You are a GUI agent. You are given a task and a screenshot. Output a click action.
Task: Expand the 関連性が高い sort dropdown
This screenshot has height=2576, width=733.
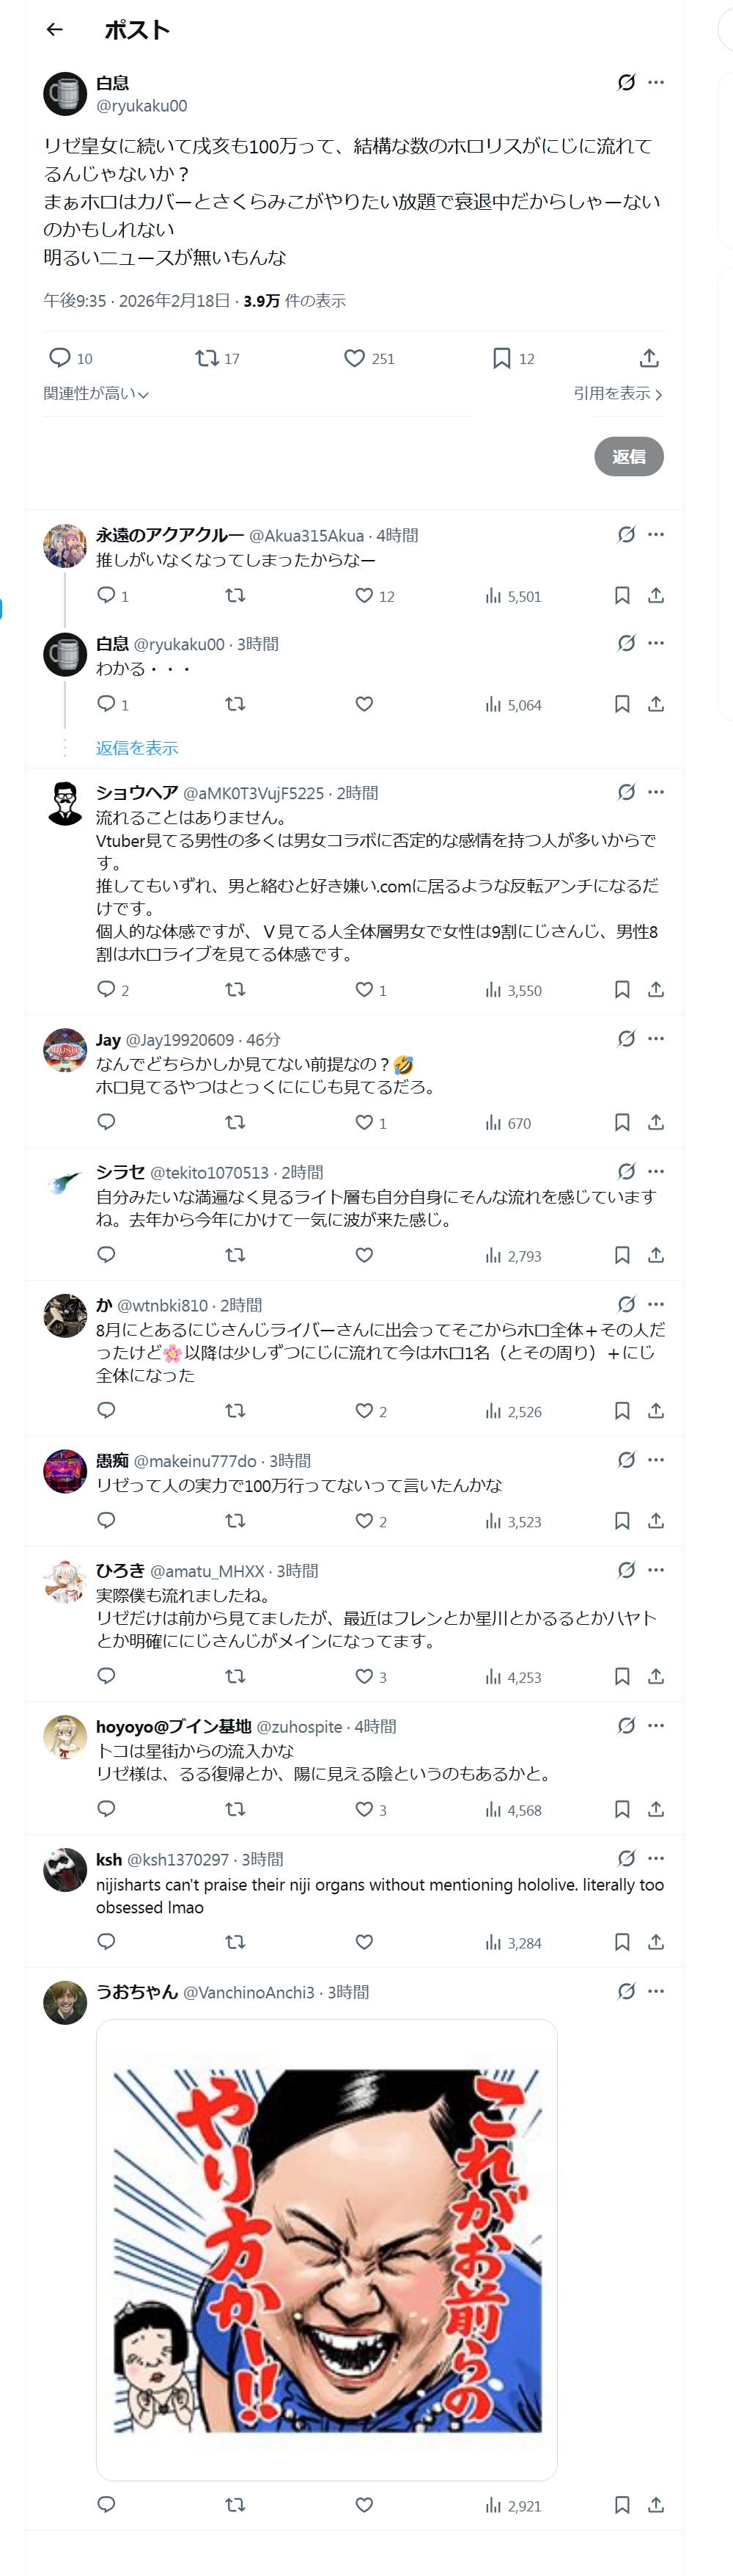point(96,393)
